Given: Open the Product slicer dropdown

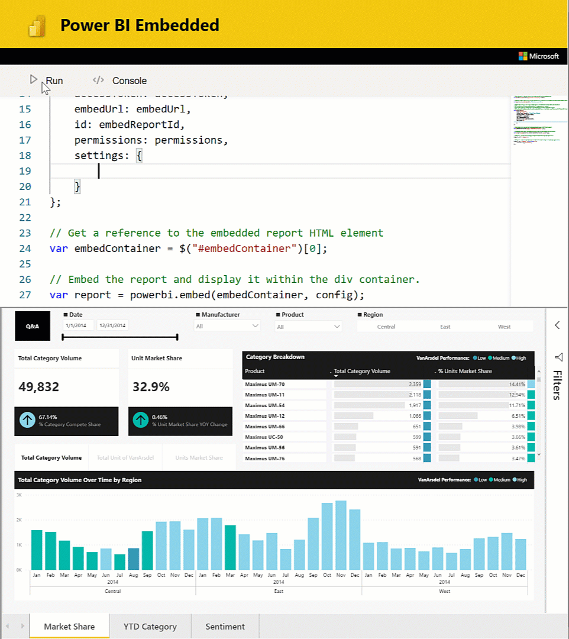Looking at the screenshot, I should [308, 327].
